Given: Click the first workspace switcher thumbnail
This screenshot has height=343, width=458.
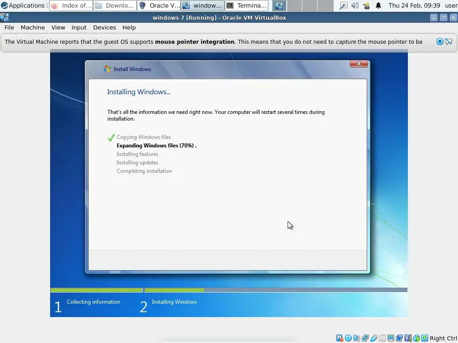Looking at the screenshot, I should pos(279,5).
